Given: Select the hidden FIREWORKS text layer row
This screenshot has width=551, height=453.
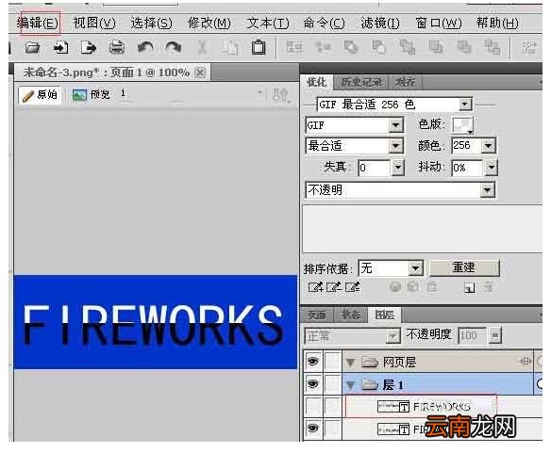Looking at the screenshot, I should [x=442, y=407].
